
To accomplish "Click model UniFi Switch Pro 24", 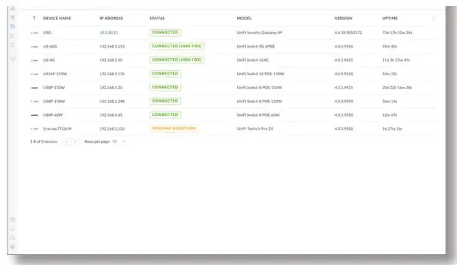I will [255, 128].
